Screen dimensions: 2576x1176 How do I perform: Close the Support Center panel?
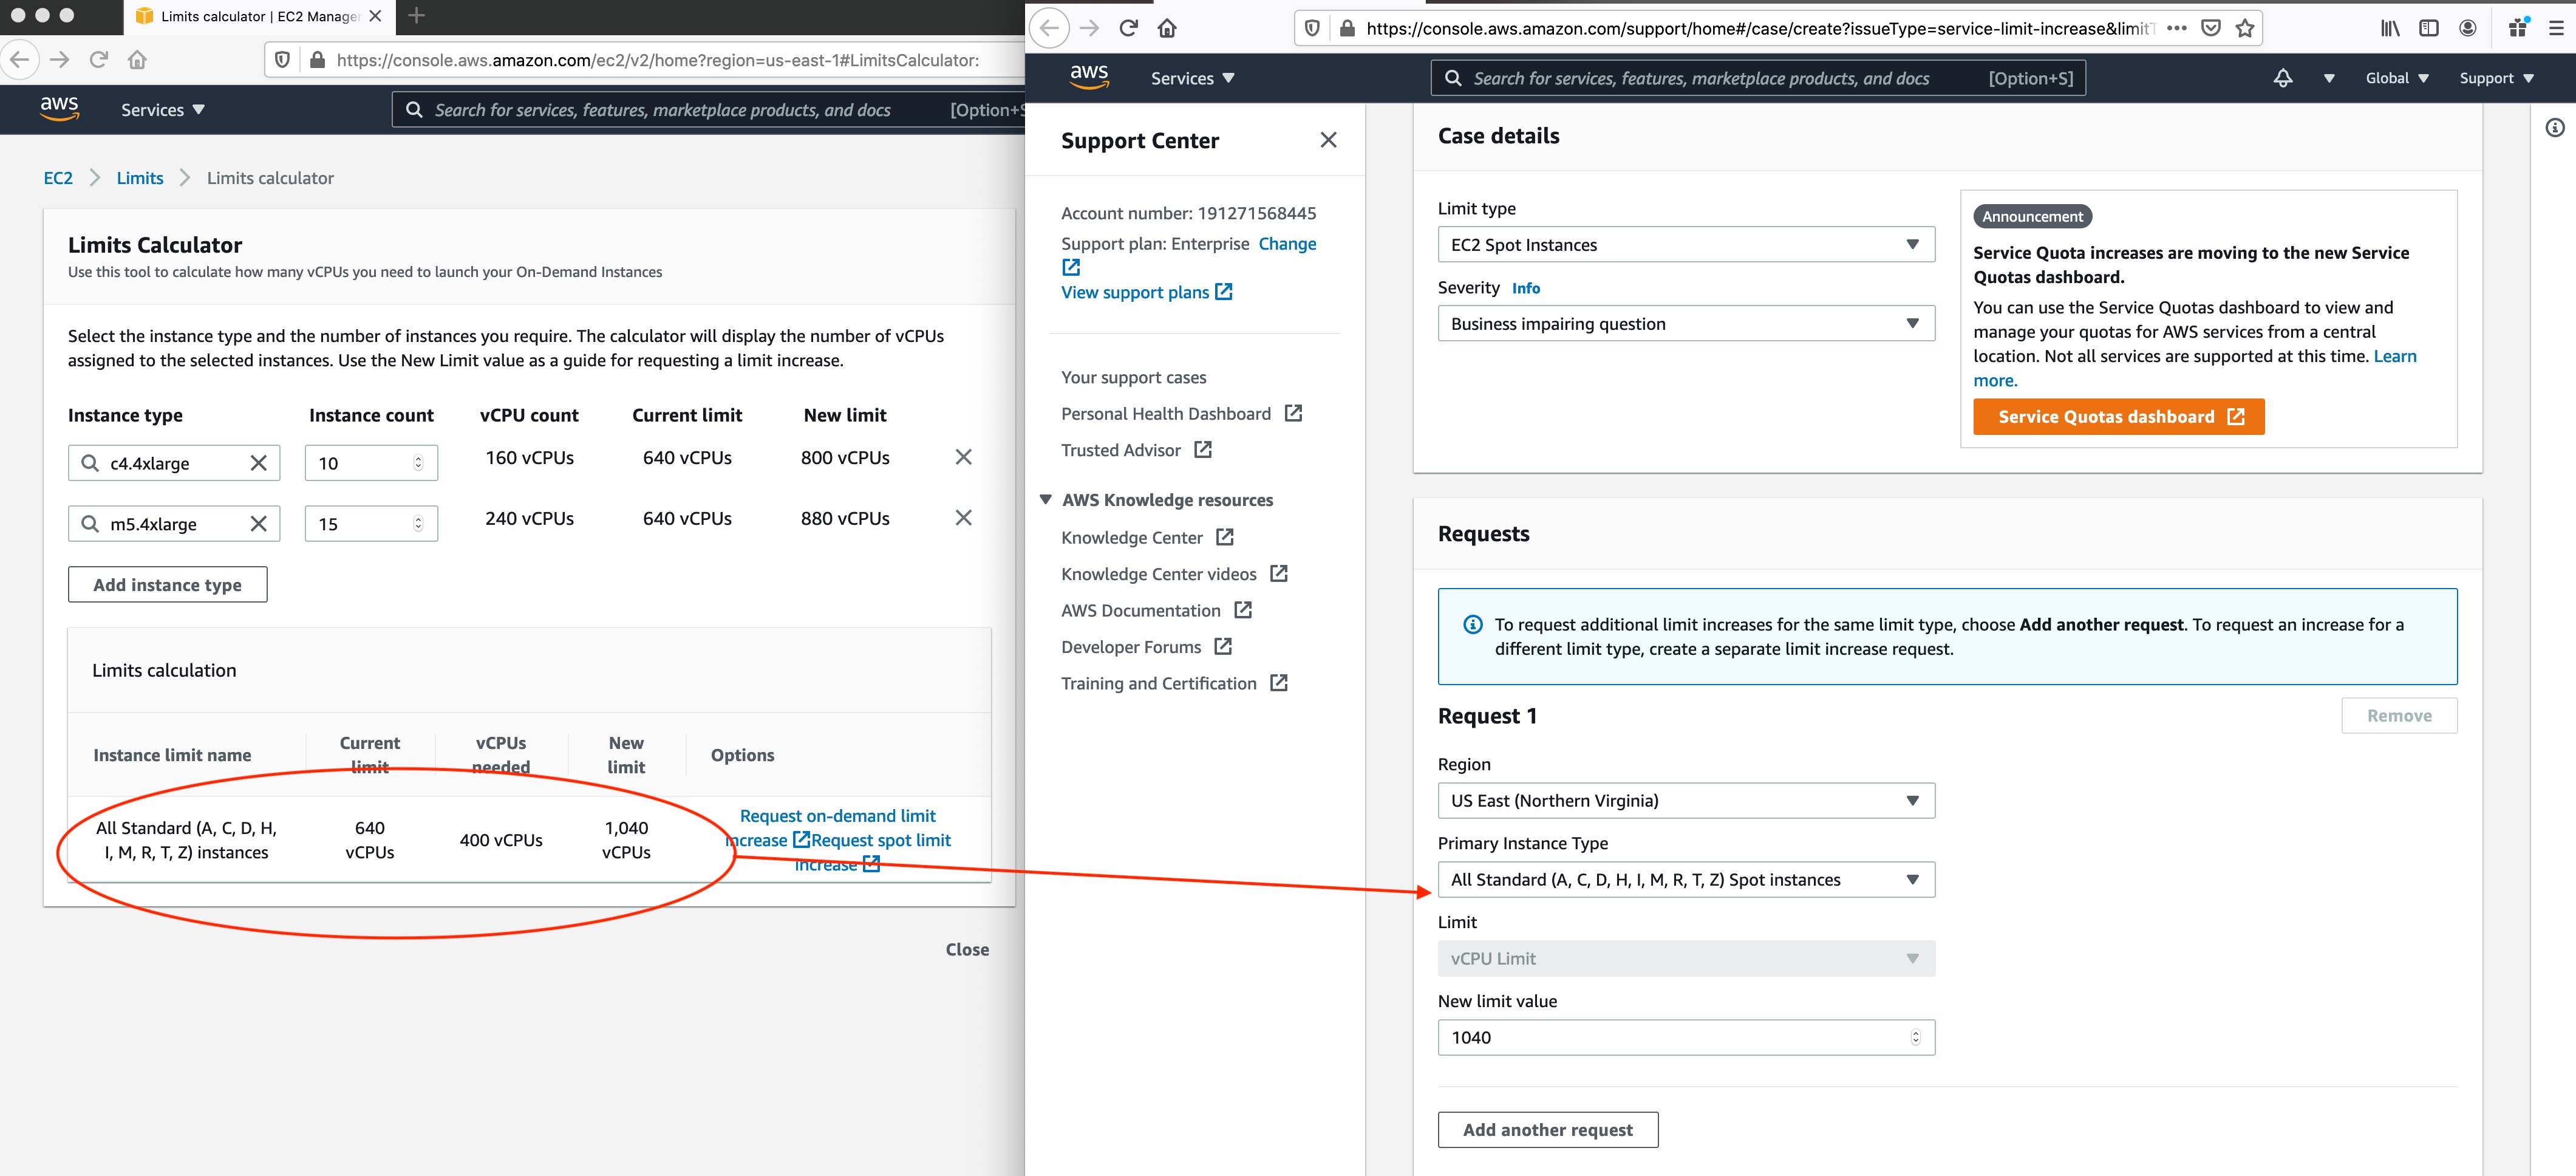tap(1328, 140)
